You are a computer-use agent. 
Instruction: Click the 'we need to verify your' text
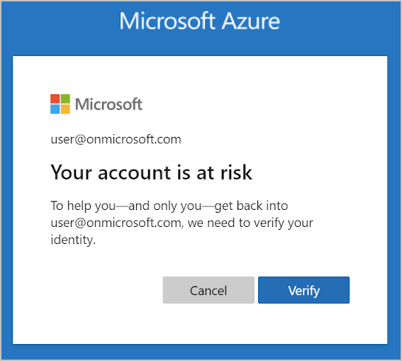tap(250, 223)
